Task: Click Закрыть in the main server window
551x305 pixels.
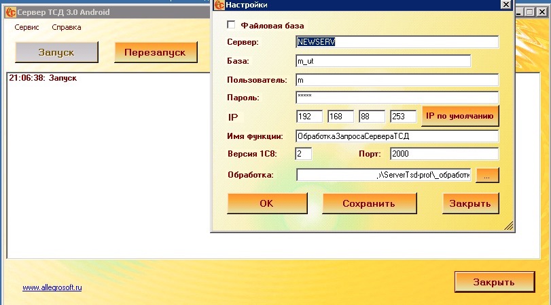Action: coord(495,282)
